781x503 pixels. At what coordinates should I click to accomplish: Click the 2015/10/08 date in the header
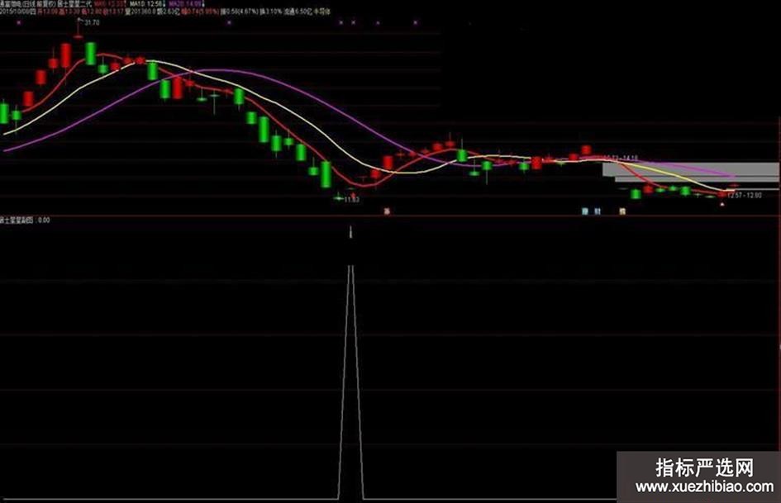[x=14, y=11]
